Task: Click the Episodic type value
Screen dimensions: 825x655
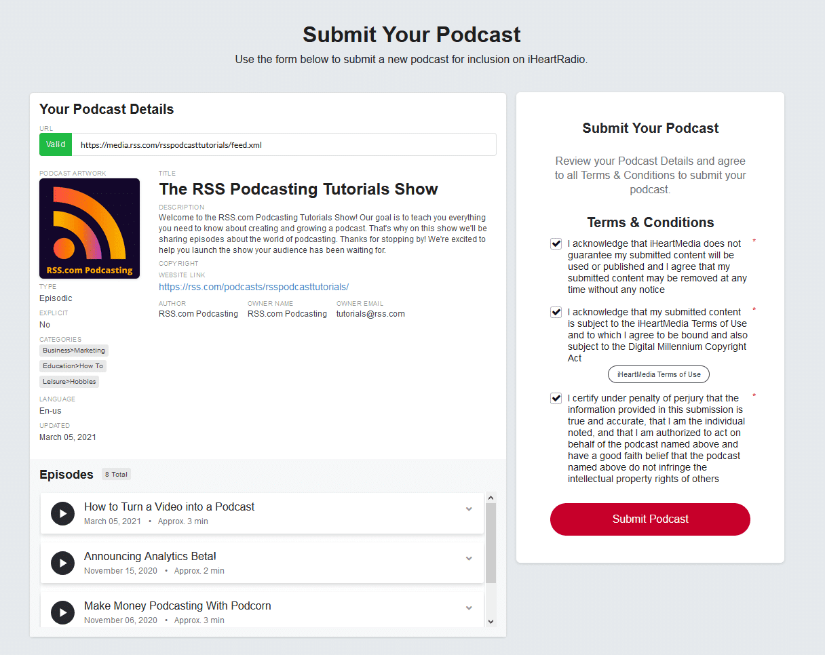Action: (56, 298)
